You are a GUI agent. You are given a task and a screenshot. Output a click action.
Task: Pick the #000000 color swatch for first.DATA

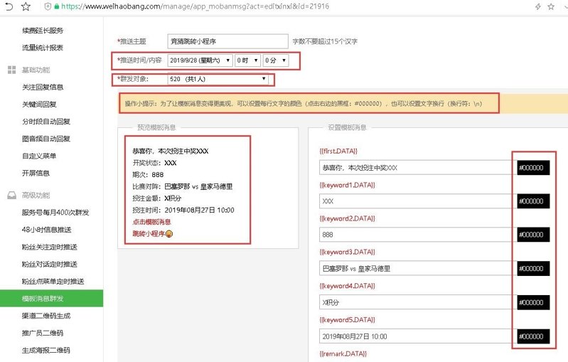(533, 168)
